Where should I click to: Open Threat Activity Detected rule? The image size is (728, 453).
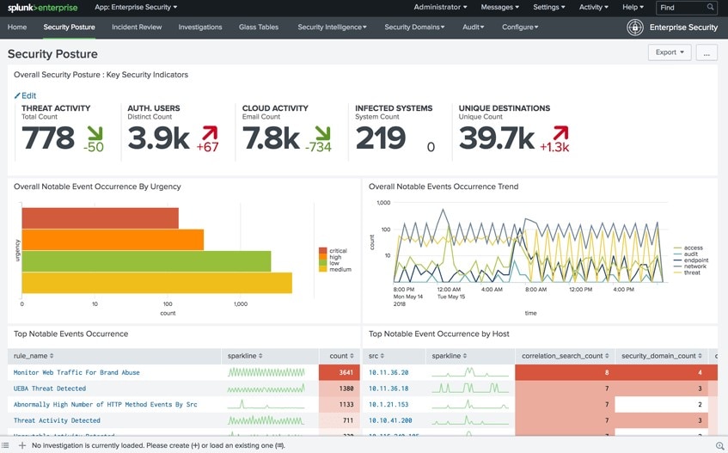pyautogui.click(x=57, y=420)
